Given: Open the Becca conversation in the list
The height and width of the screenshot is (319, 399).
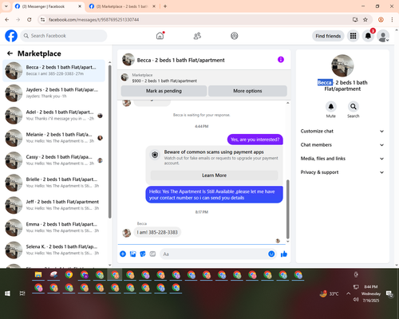Looking at the screenshot, I should click(53, 71).
